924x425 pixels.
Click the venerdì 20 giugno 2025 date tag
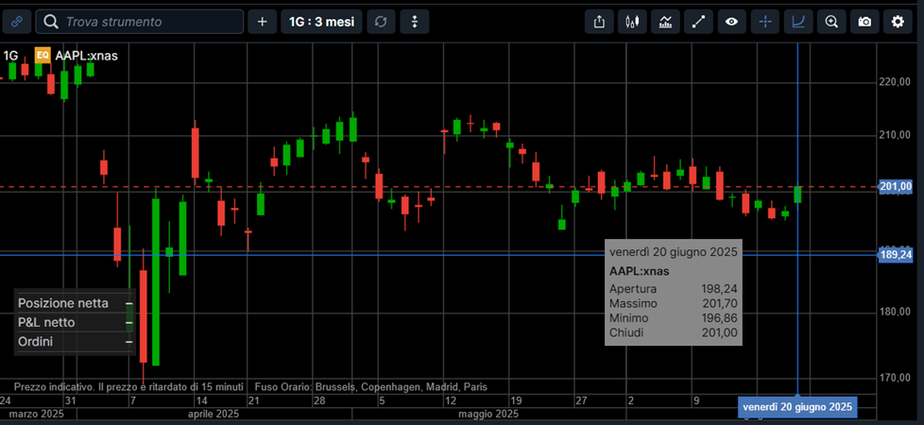click(x=797, y=407)
